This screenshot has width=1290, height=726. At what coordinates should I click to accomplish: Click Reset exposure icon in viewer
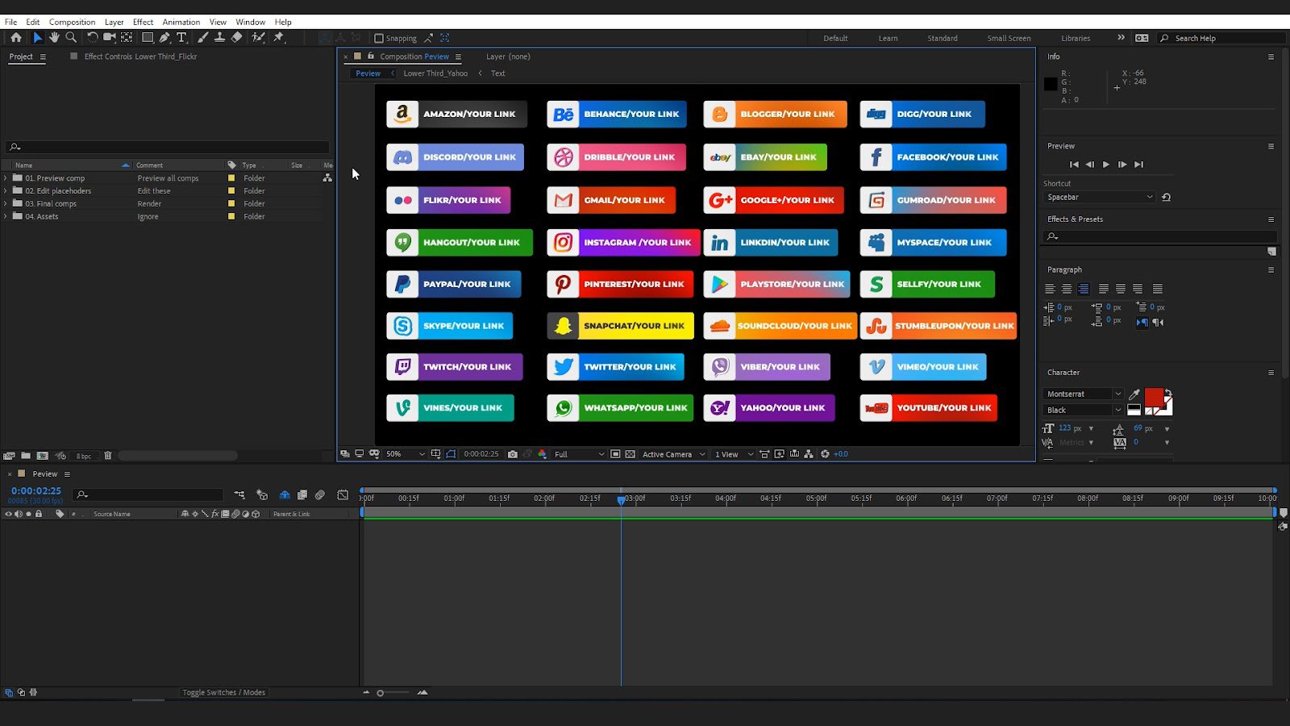(x=825, y=454)
